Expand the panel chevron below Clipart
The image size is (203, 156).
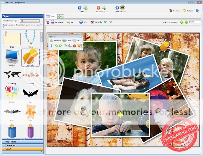click(x=42, y=152)
